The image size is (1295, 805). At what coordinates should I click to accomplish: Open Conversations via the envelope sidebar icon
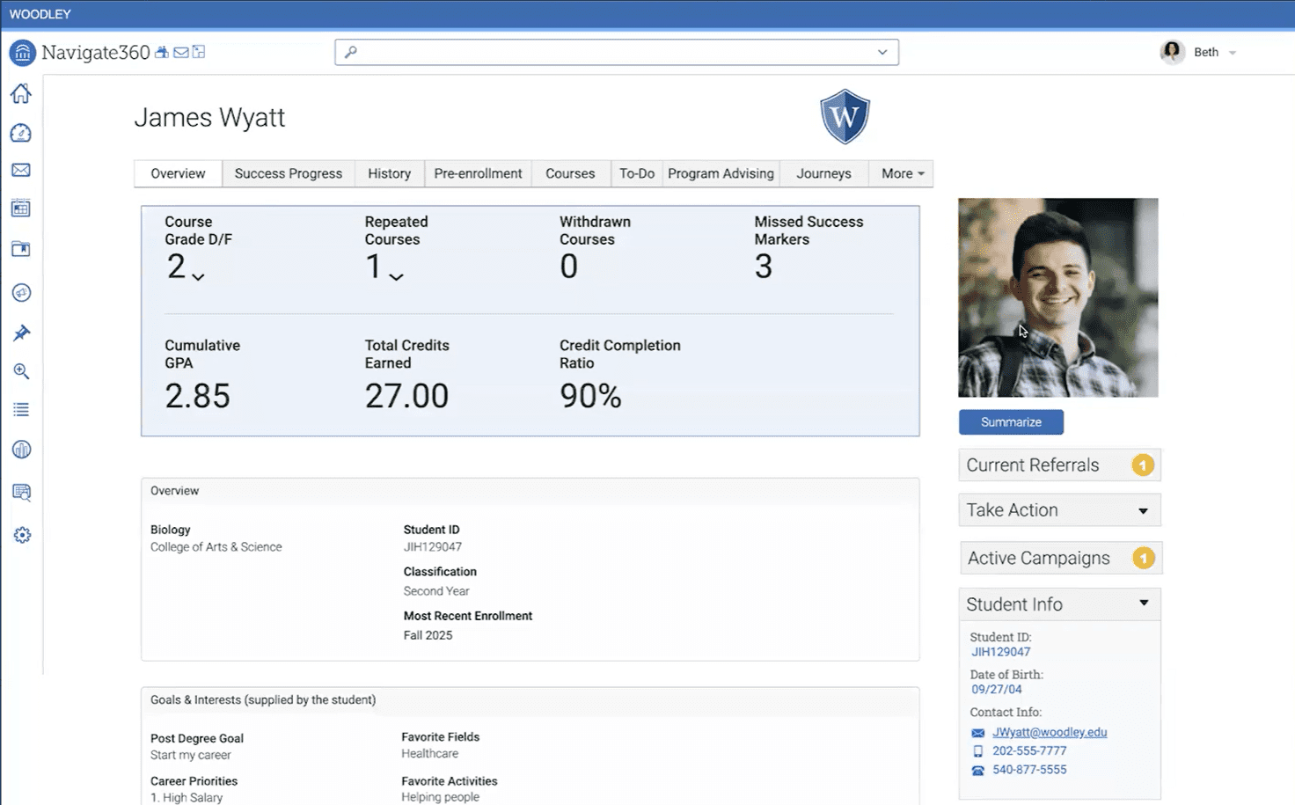pyautogui.click(x=21, y=170)
